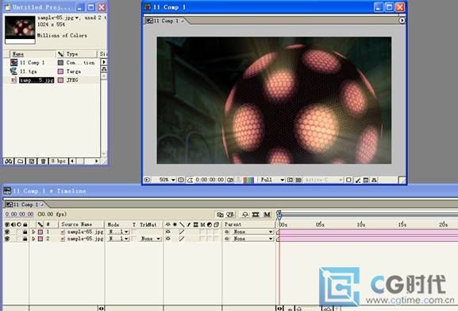Image resolution: width=458 pixels, height=311 pixels.
Task: Click the second comp-window icon in Timeline header
Action: [x=230, y=215]
